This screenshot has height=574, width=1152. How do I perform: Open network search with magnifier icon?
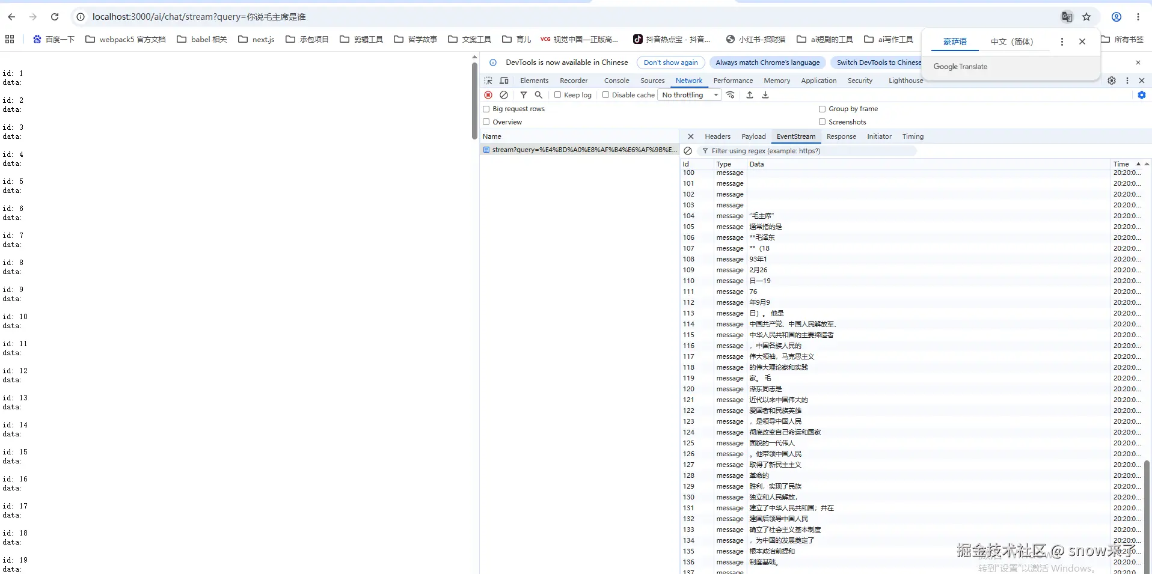coord(539,95)
